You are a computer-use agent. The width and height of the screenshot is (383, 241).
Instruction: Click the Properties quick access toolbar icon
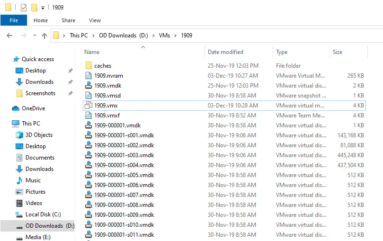click(24, 8)
